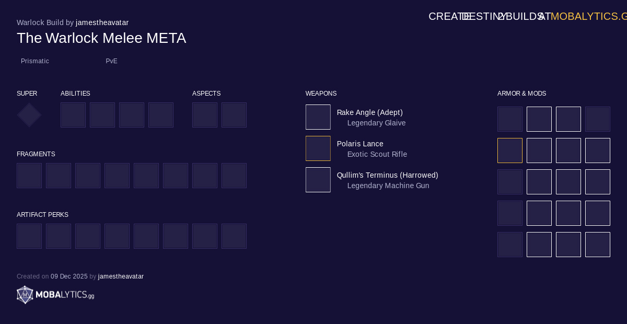Select the first Abilities slot icon

tap(73, 115)
